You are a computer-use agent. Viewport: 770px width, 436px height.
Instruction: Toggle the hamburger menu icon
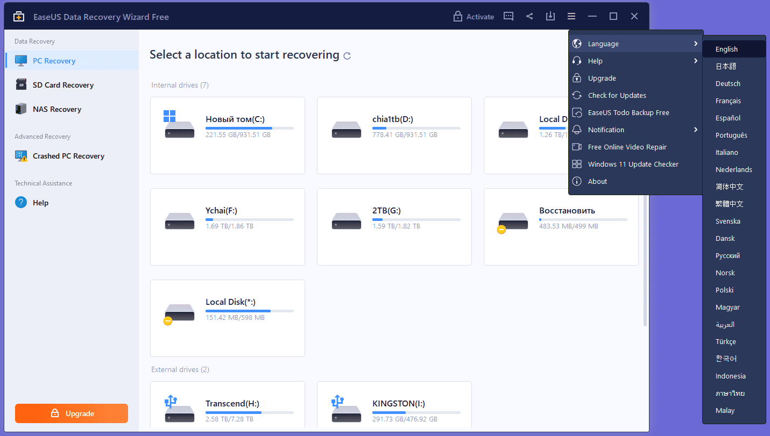[571, 17]
